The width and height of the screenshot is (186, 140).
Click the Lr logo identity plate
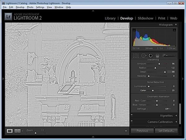point(8,17)
